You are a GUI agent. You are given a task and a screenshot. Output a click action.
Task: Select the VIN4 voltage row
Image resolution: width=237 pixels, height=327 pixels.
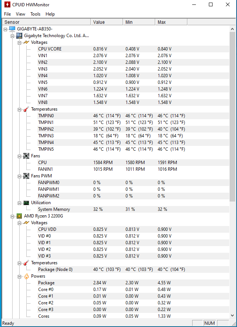[133, 76]
